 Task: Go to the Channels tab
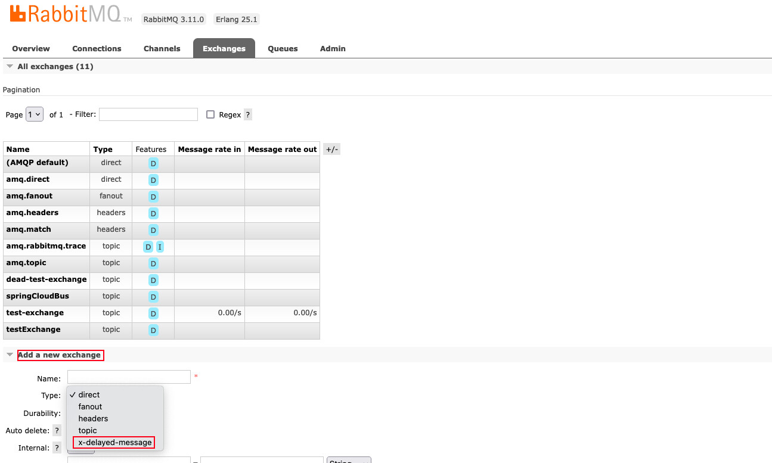162,49
